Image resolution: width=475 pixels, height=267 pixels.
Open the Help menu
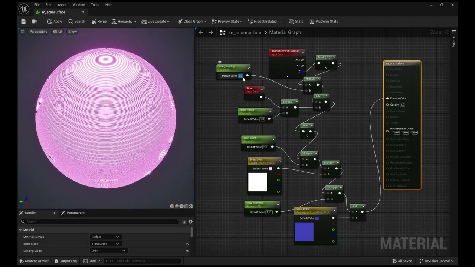point(109,5)
